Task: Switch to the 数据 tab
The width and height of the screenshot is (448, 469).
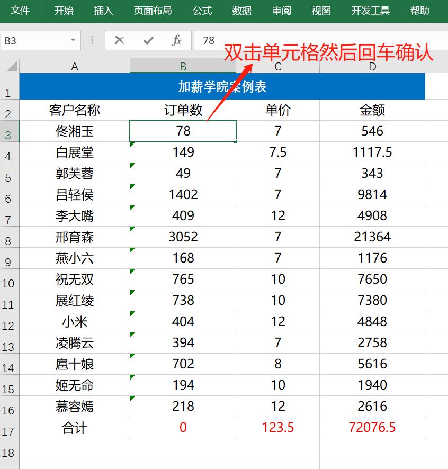Action: 241,11
